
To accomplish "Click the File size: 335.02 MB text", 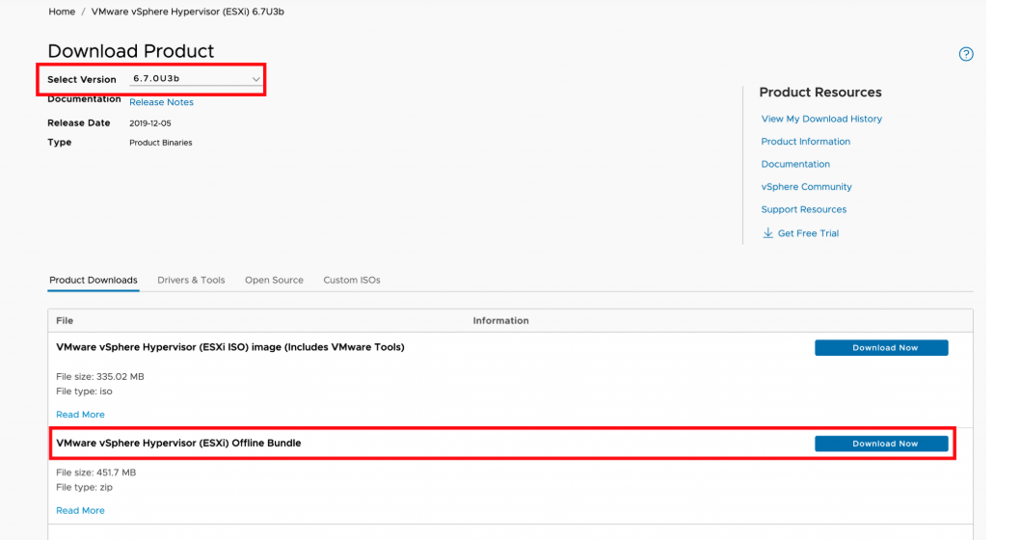I will click(99, 376).
